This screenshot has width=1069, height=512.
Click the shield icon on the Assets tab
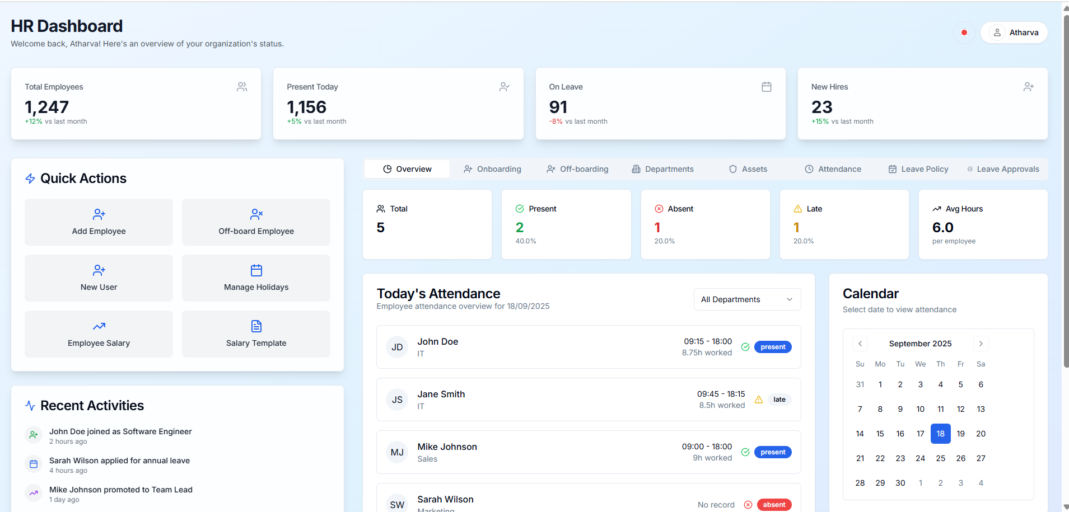click(734, 168)
